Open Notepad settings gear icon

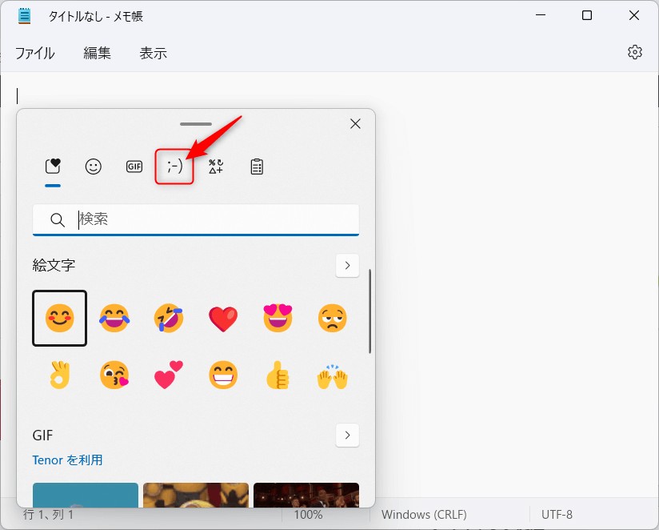(635, 52)
